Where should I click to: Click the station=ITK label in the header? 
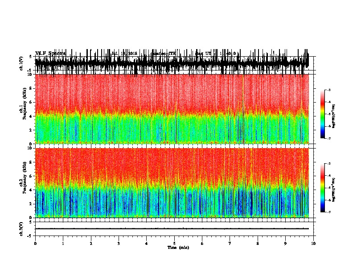164,54
